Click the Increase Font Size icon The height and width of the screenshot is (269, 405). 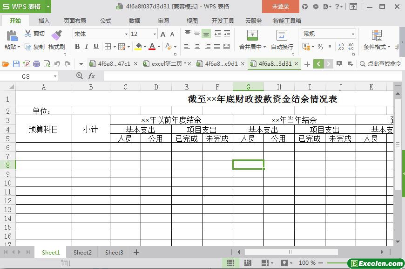pos(163,34)
